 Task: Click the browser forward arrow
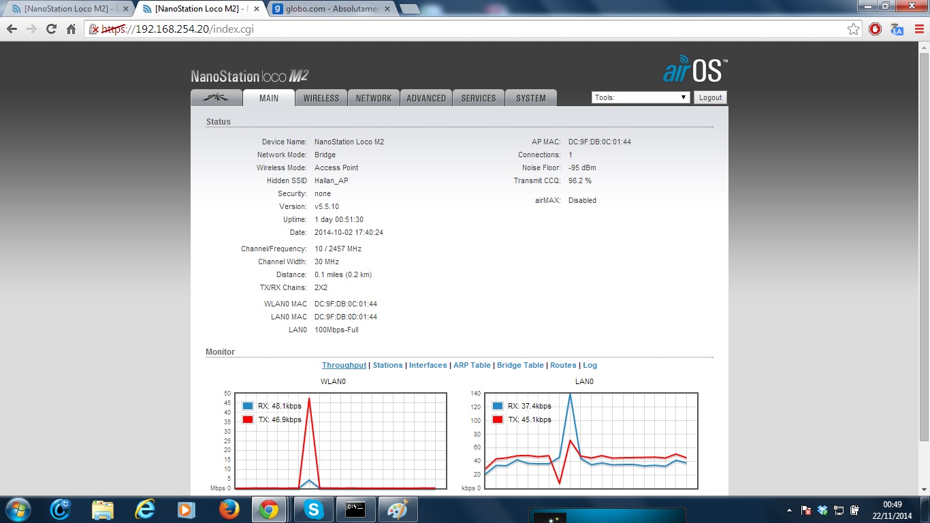(31, 29)
